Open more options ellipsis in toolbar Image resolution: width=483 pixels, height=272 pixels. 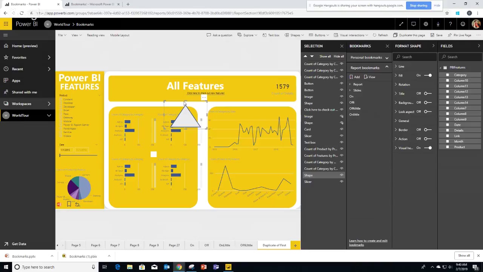(478, 35)
